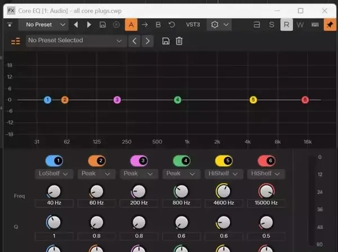Go to previous preset with left triangle
338x252 pixels.
[x=76, y=25]
